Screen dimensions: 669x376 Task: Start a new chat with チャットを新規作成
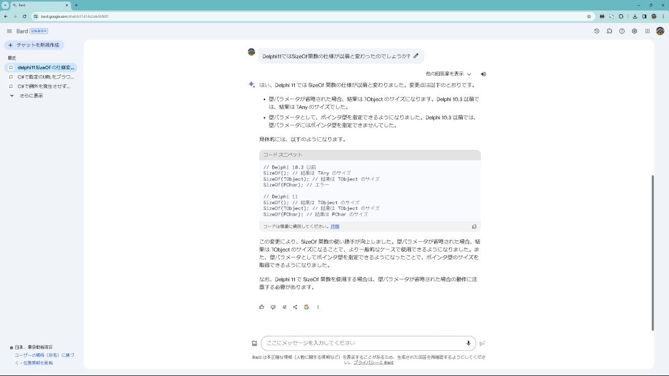(34, 45)
